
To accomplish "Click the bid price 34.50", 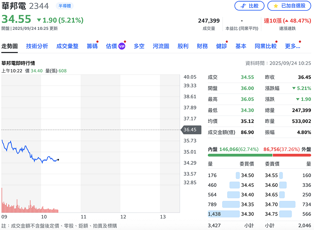I will (247, 175).
